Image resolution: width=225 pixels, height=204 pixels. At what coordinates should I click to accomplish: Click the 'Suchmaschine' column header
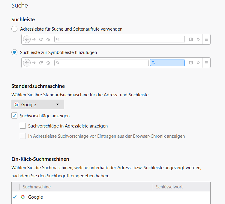point(37,187)
